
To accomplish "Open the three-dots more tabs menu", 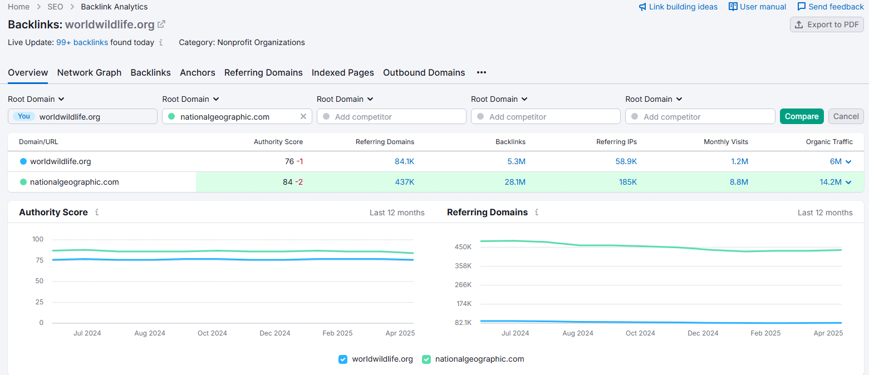I will pyautogui.click(x=482, y=72).
